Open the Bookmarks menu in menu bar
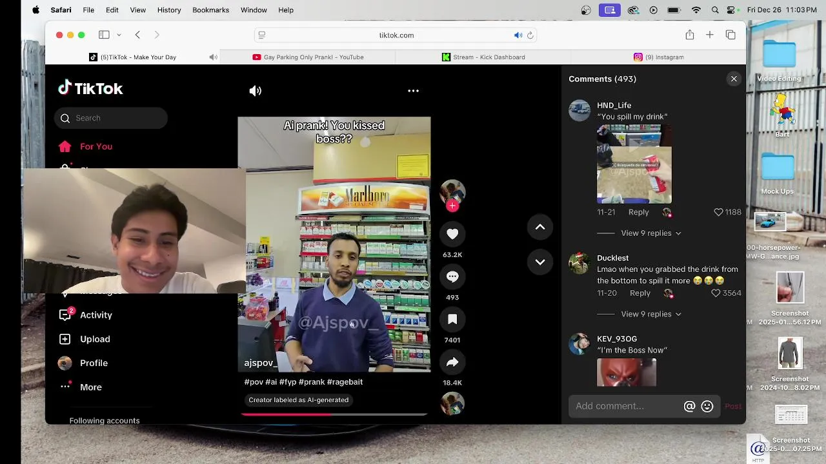 210,10
